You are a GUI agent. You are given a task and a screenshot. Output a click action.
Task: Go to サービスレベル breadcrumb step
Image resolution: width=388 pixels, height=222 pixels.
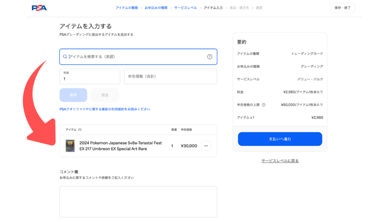coord(185,8)
